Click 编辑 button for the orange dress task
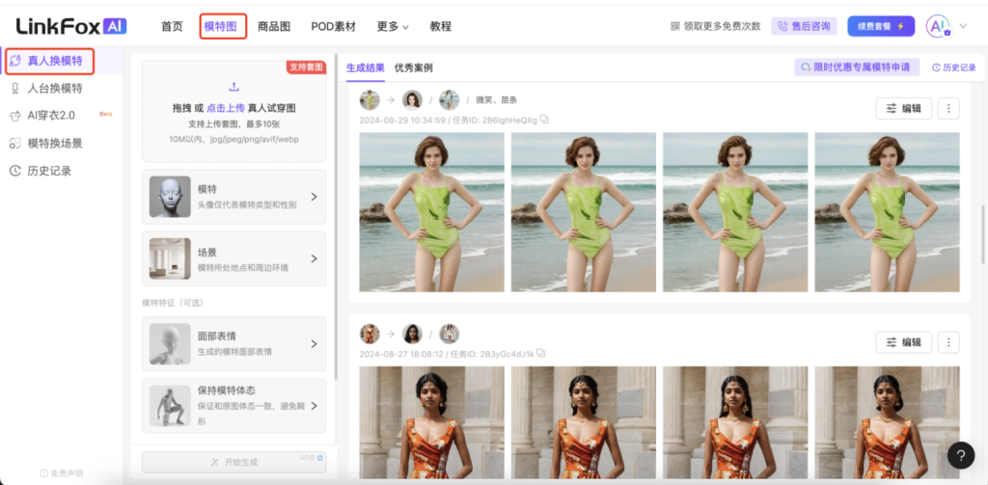This screenshot has width=988, height=485. (x=903, y=342)
